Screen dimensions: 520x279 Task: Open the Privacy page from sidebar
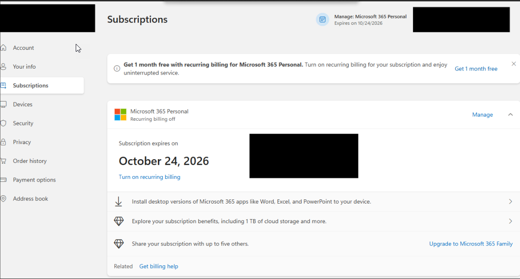[x=22, y=142]
